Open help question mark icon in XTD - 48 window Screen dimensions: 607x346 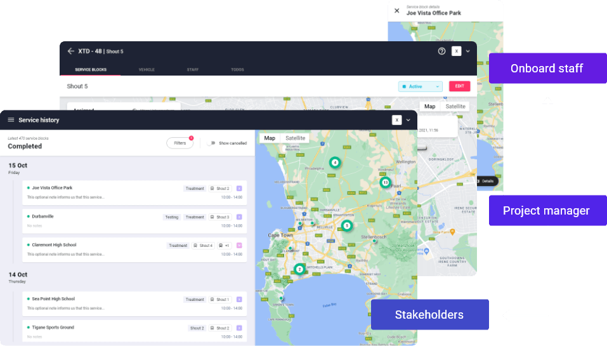[x=441, y=51]
